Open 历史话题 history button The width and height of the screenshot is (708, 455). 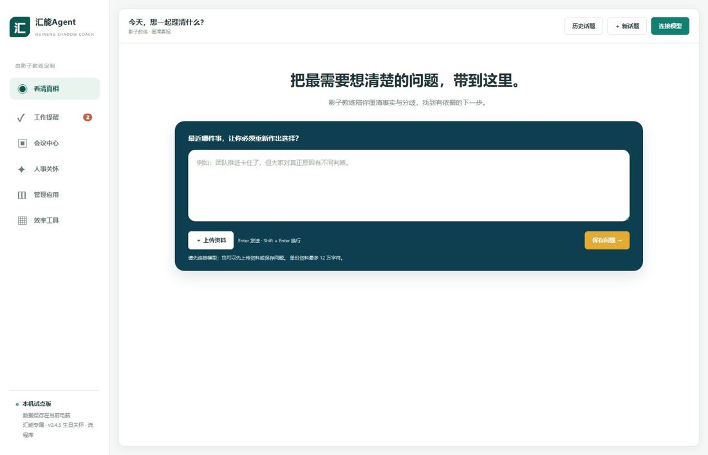click(x=583, y=26)
